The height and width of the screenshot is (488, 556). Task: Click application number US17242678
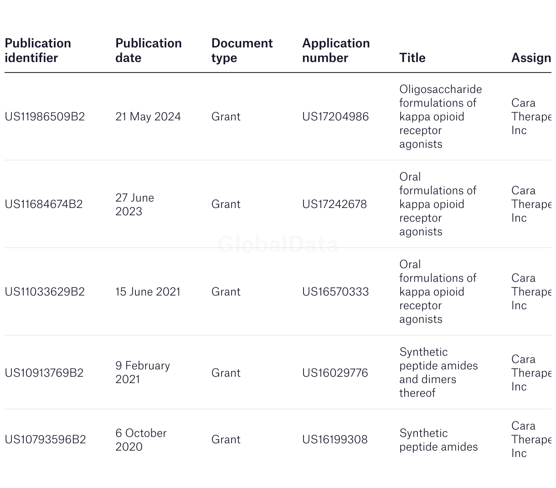(334, 204)
